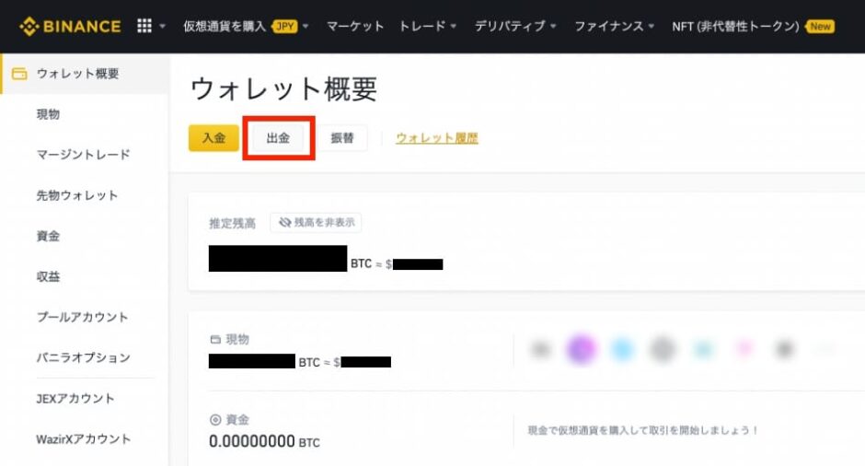The width and height of the screenshot is (865, 466).
Task: Select 先物ウォレット in the sidebar
Action: (77, 195)
